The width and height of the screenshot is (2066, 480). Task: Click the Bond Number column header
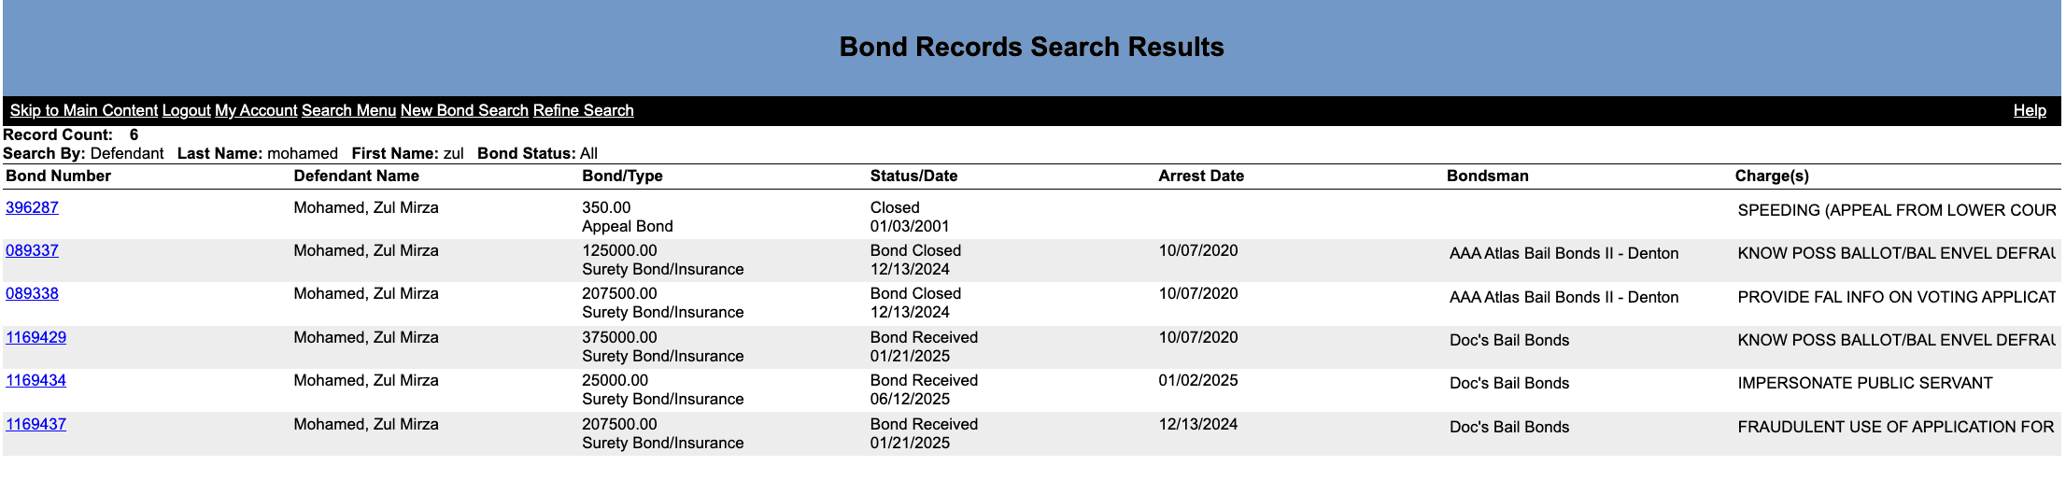click(58, 176)
